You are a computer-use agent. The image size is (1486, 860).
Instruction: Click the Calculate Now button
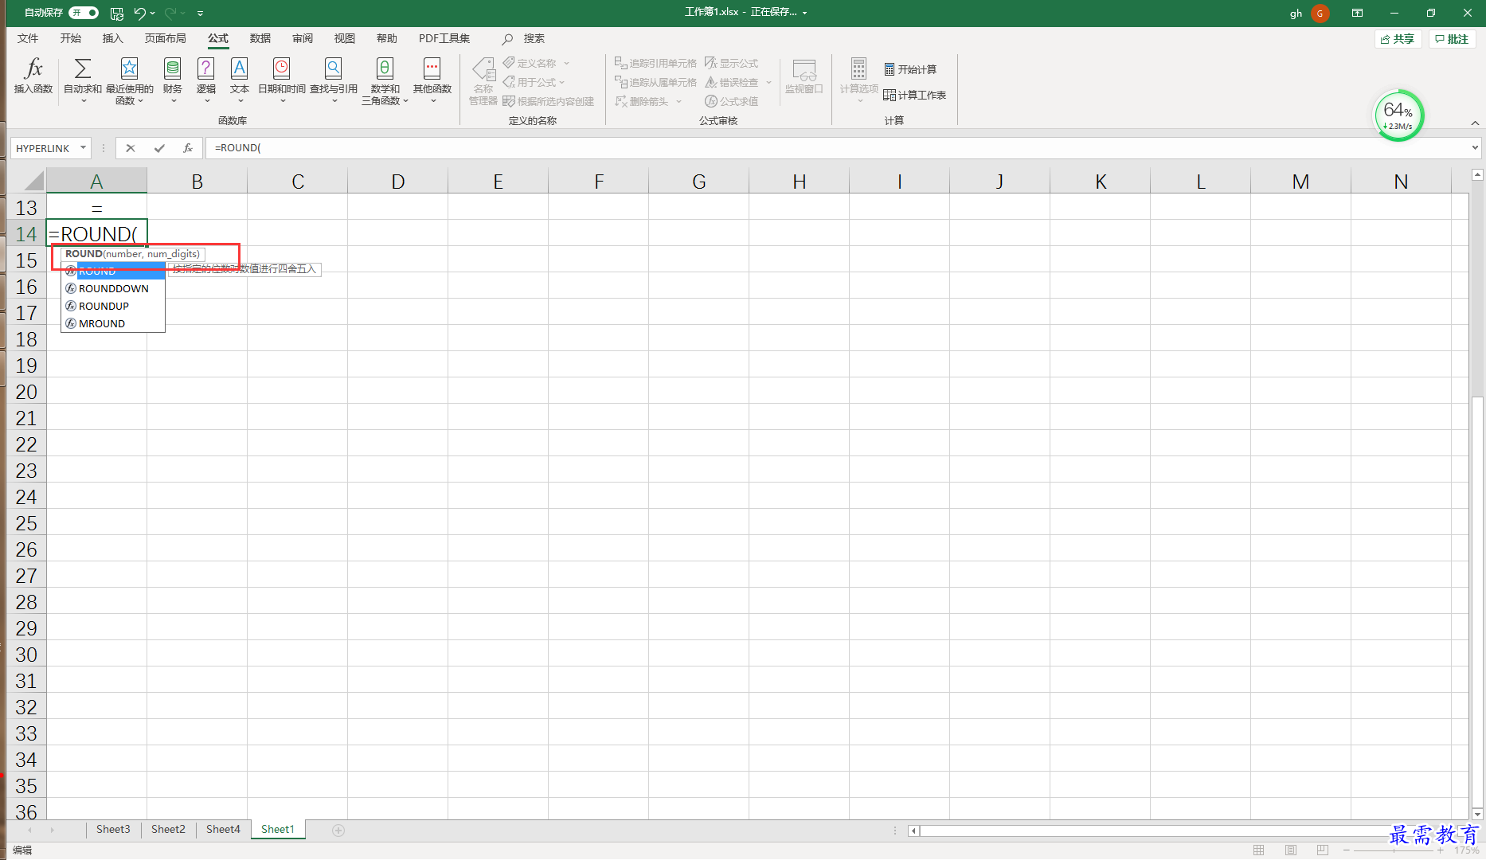[910, 69]
